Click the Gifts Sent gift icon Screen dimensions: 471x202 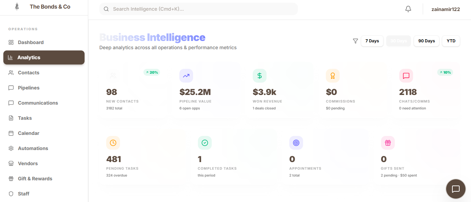(388, 143)
